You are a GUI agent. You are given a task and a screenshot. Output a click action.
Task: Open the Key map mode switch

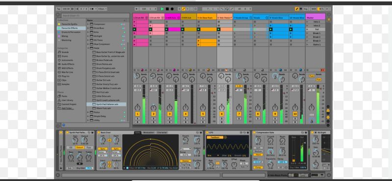pyautogui.click(x=305, y=9)
